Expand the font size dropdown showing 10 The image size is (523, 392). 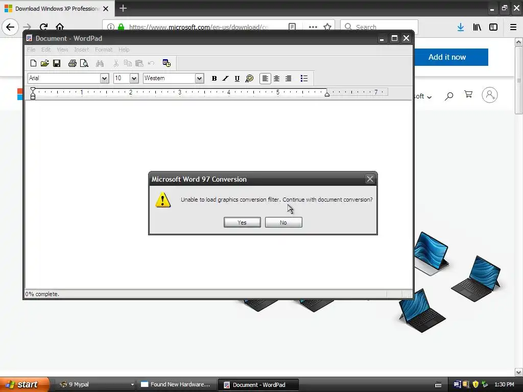pos(134,78)
